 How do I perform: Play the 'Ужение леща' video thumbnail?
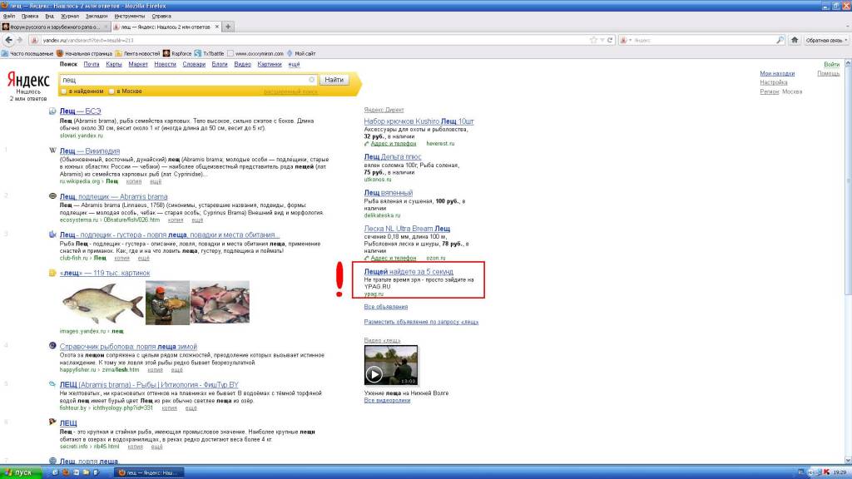coord(391,365)
